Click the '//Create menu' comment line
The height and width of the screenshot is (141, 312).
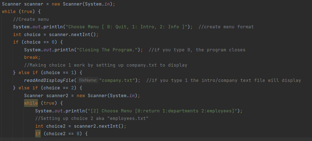[31, 19]
